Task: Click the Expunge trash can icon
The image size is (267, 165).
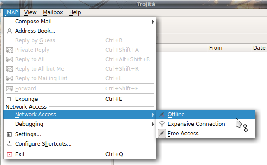Action: [x=10, y=99]
